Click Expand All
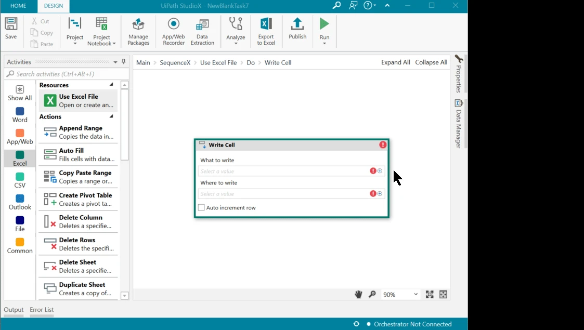The width and height of the screenshot is (584, 330). pyautogui.click(x=396, y=62)
